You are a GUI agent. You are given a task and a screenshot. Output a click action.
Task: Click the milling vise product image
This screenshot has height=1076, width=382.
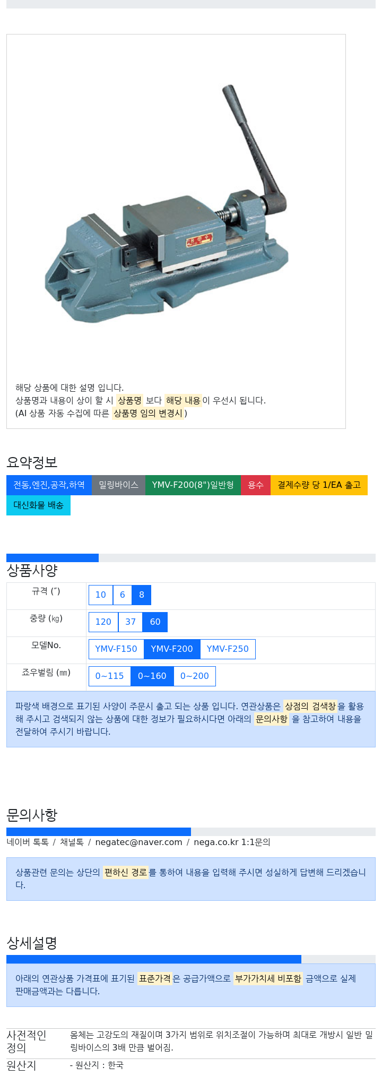(x=167, y=204)
